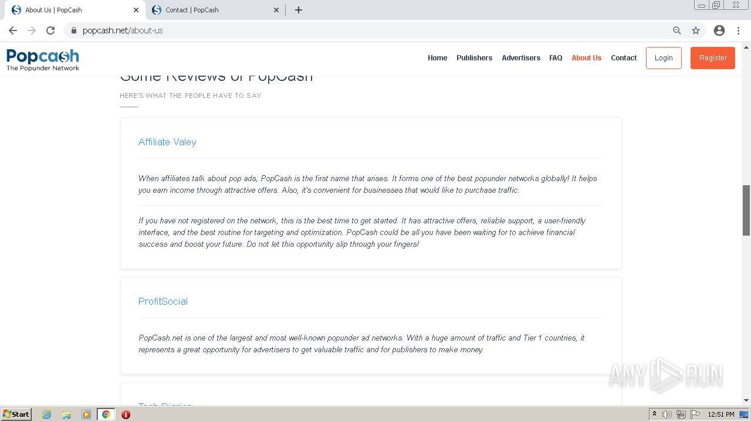This screenshot has width=751, height=422.
Task: Open the Action Center flag icon
Action: (x=695, y=414)
